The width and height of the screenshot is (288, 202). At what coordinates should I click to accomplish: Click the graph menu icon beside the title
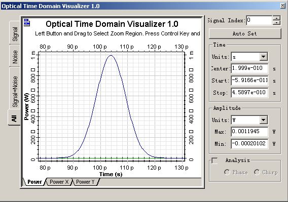(x=27, y=23)
